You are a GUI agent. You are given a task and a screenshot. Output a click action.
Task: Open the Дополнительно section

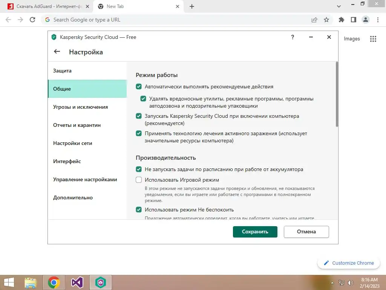point(87,197)
